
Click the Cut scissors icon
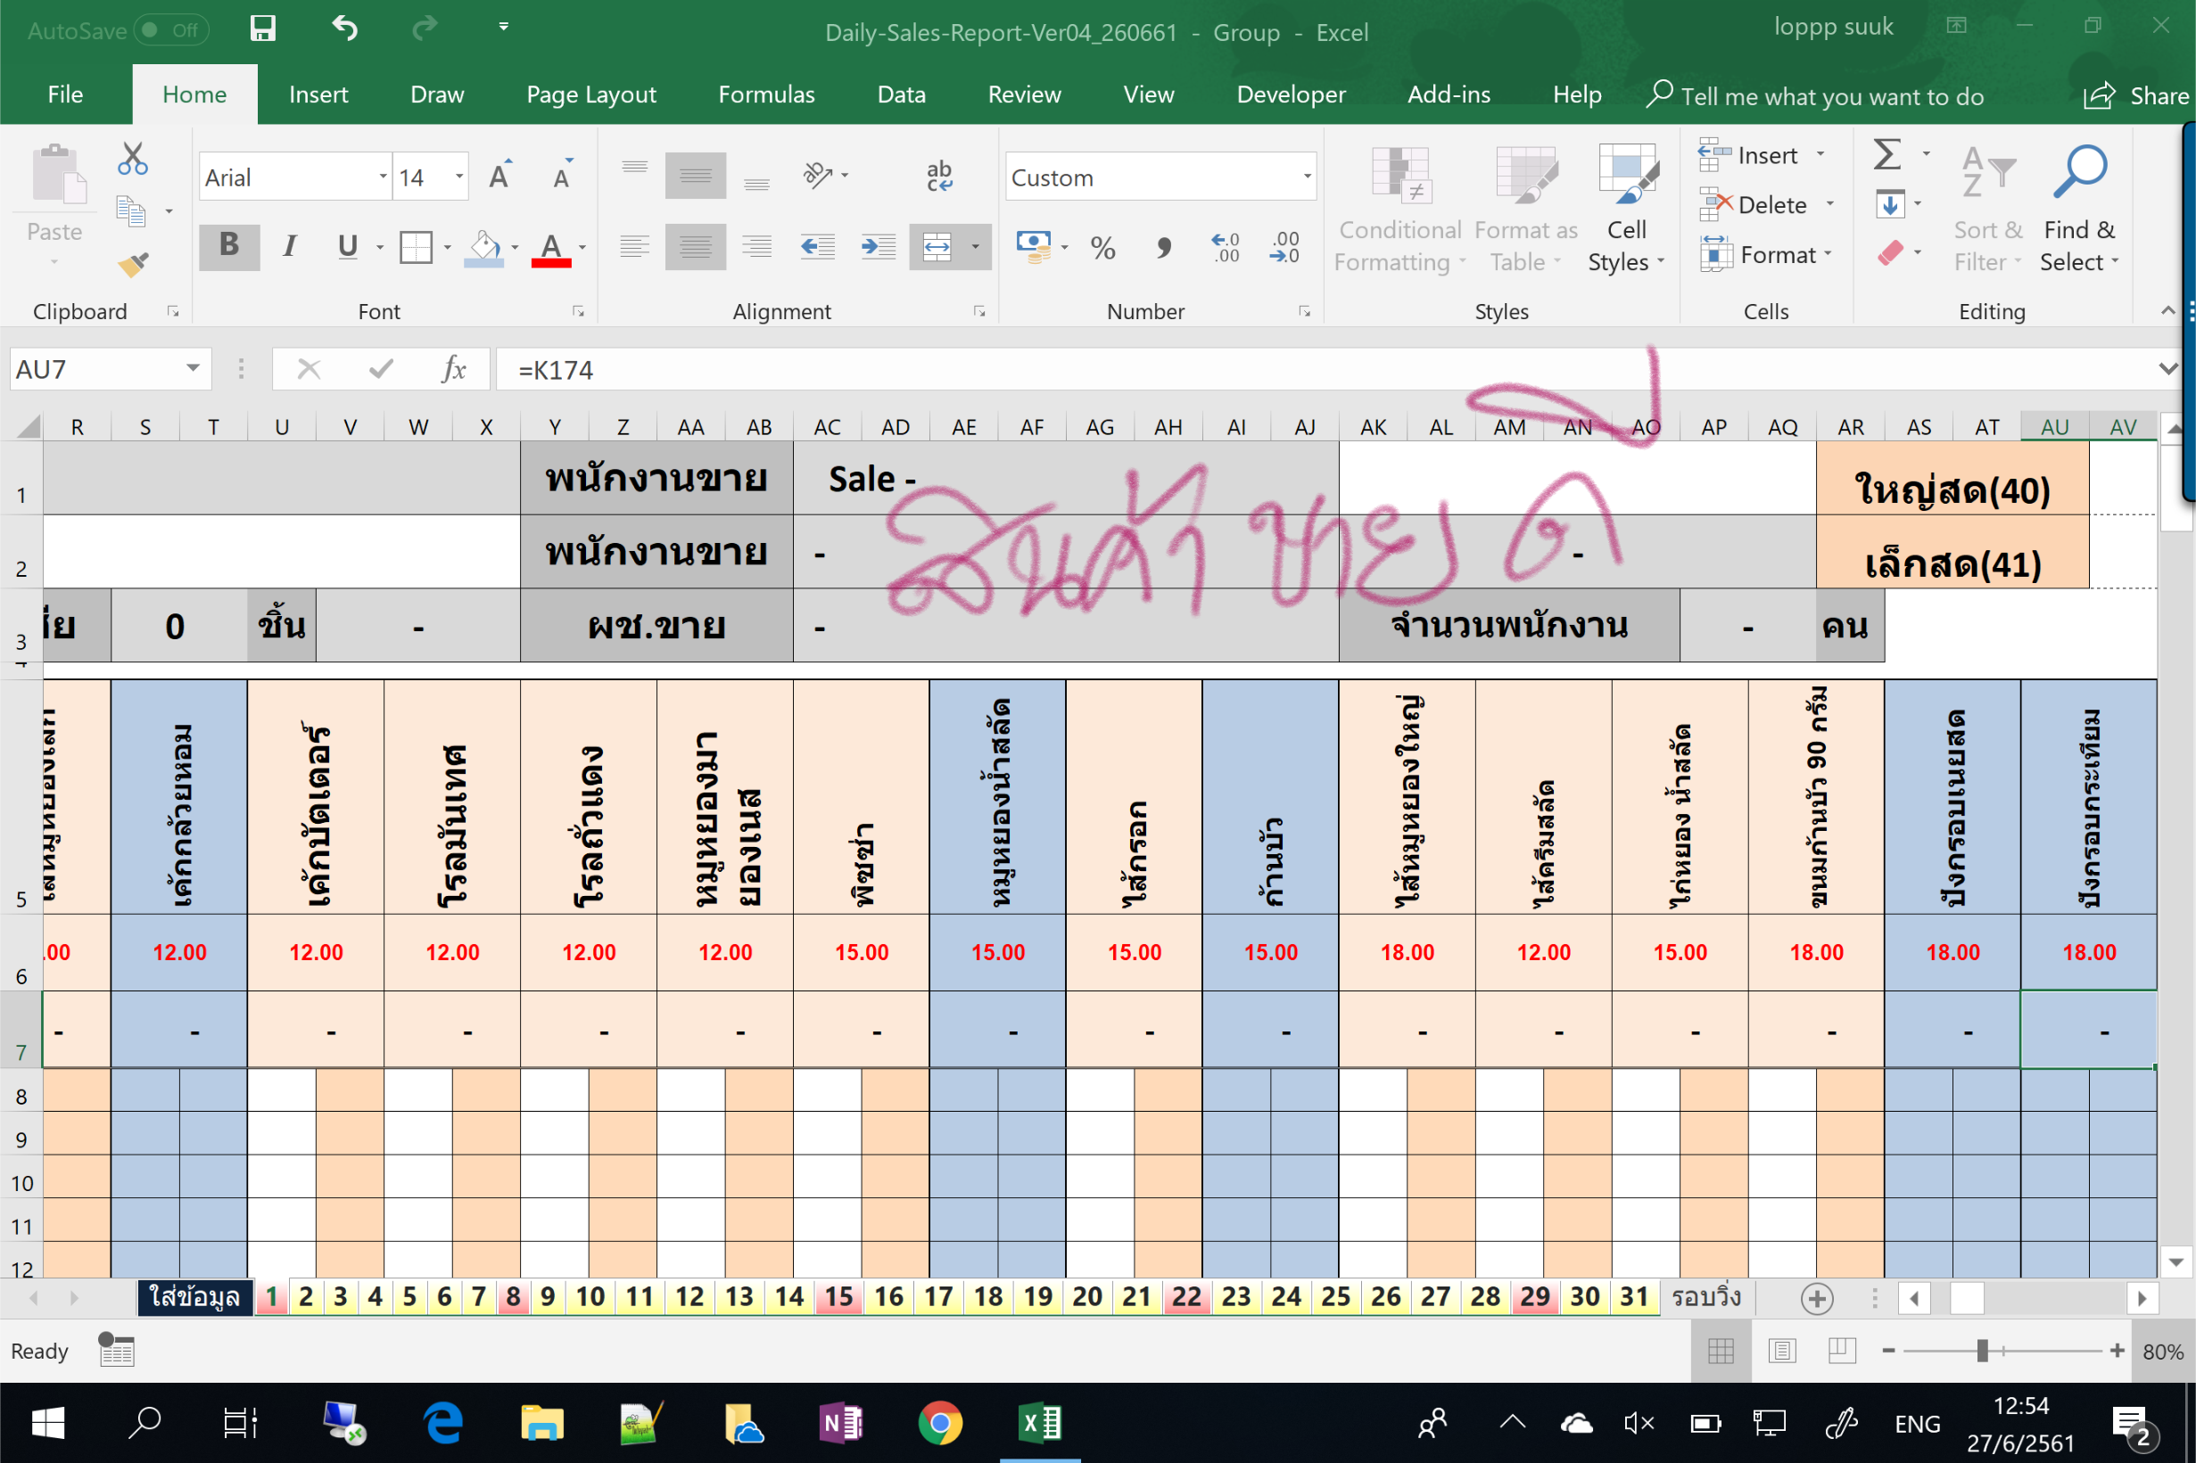pyautogui.click(x=133, y=159)
